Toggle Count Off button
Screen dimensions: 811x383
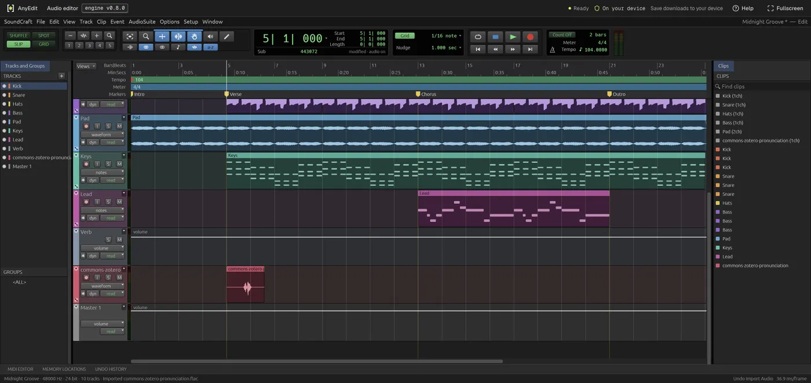[562, 35]
